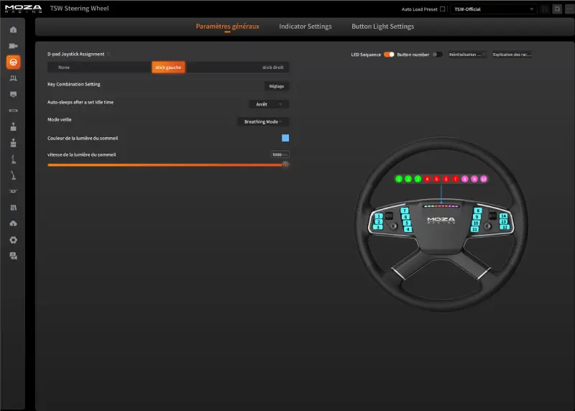Click the Réglage key combination button

point(277,86)
